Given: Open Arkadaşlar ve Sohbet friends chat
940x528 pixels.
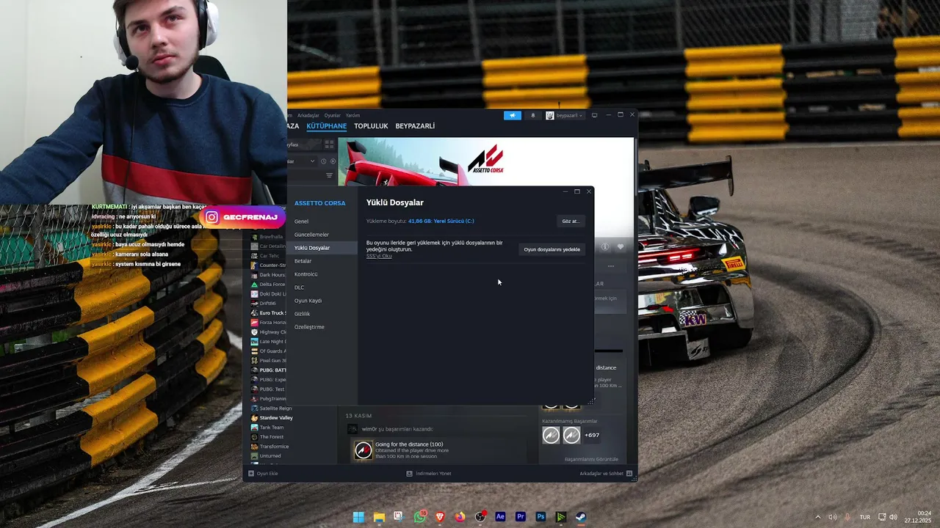Looking at the screenshot, I should [x=606, y=474].
